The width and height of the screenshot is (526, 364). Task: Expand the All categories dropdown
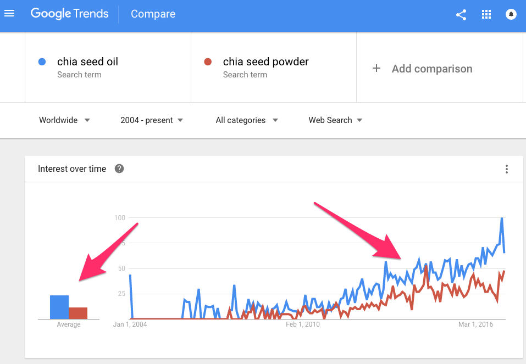pos(247,120)
